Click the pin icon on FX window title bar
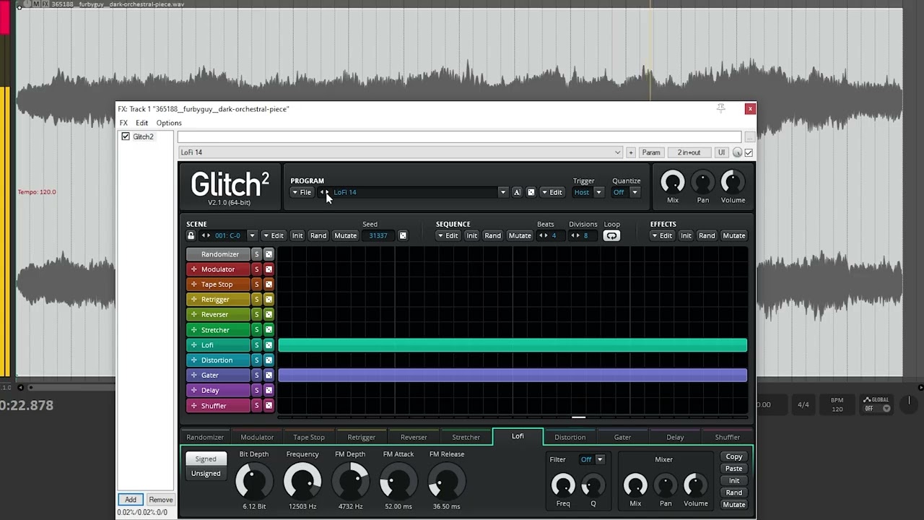The image size is (924, 520). pos(720,108)
